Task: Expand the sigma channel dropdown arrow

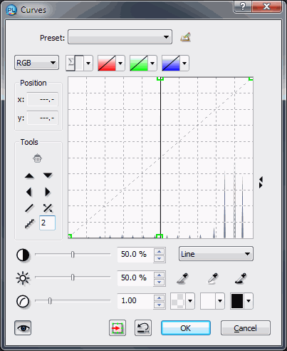Action: (88, 63)
